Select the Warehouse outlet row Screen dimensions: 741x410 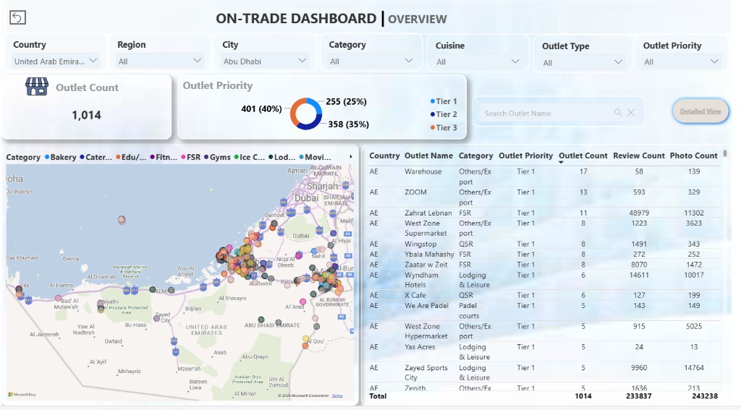544,176
